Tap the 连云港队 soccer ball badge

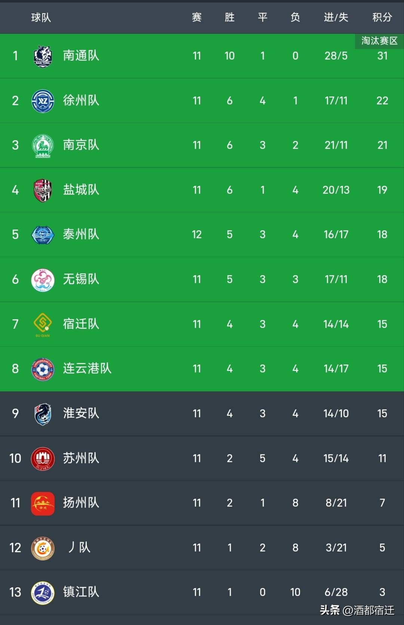[x=43, y=369]
